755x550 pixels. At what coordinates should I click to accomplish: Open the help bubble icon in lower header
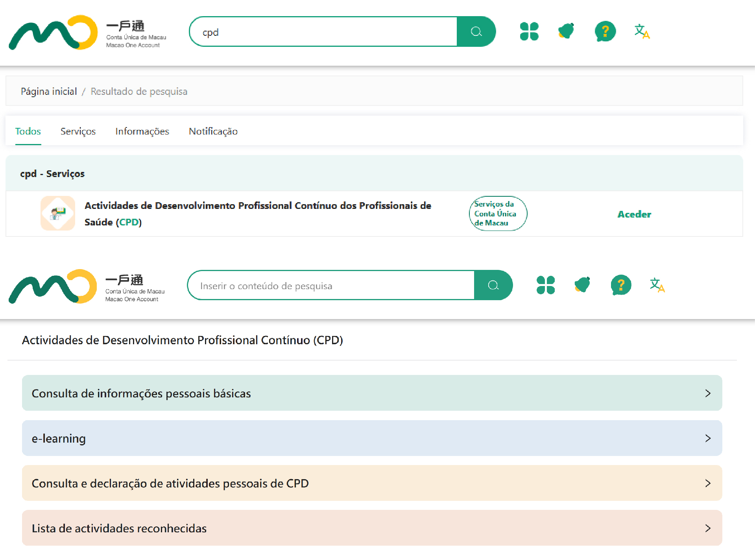(x=620, y=285)
